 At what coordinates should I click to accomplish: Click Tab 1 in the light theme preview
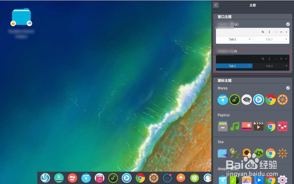(x=233, y=39)
